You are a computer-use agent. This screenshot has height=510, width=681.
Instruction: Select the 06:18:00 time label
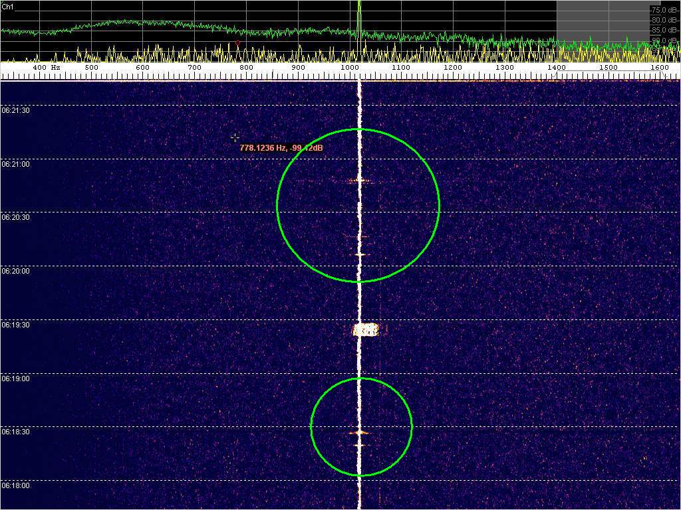pyautogui.click(x=15, y=486)
